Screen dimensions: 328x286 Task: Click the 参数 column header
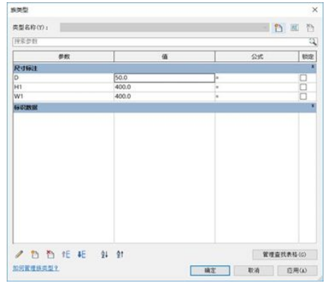[x=63, y=57]
